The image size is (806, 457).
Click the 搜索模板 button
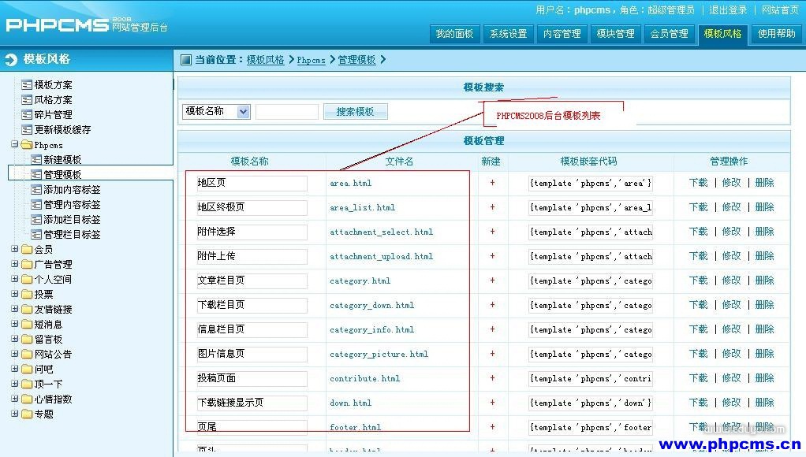click(x=355, y=111)
